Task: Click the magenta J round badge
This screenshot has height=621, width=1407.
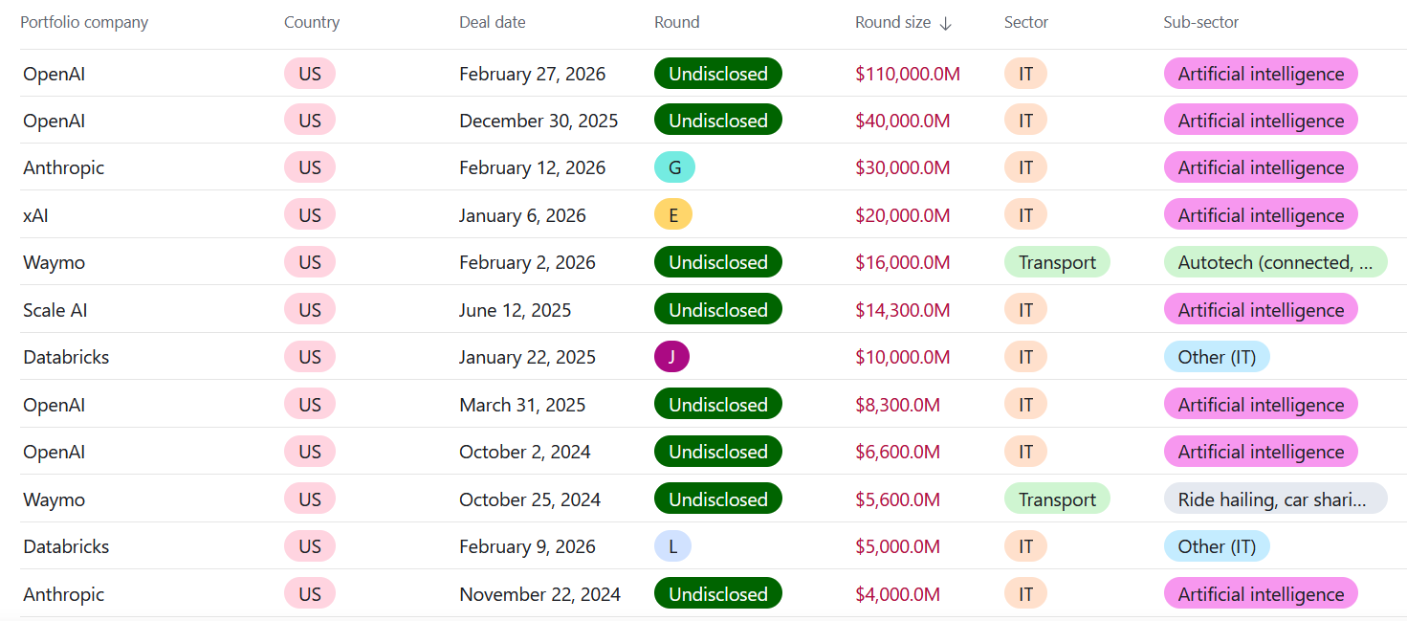Action: (x=671, y=357)
